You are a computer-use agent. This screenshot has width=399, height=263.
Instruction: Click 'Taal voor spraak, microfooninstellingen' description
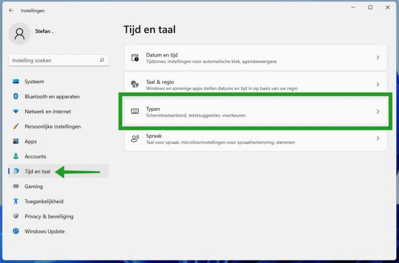(x=220, y=142)
